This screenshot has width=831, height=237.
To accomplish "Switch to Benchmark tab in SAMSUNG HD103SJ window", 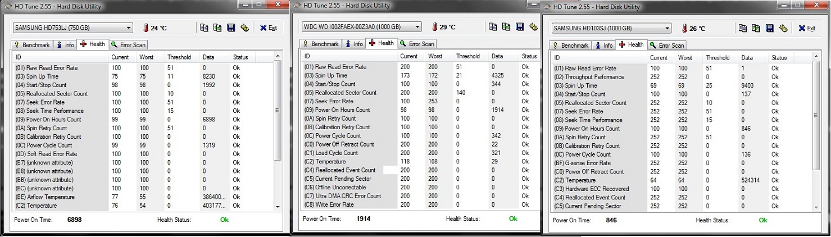I will coord(571,45).
